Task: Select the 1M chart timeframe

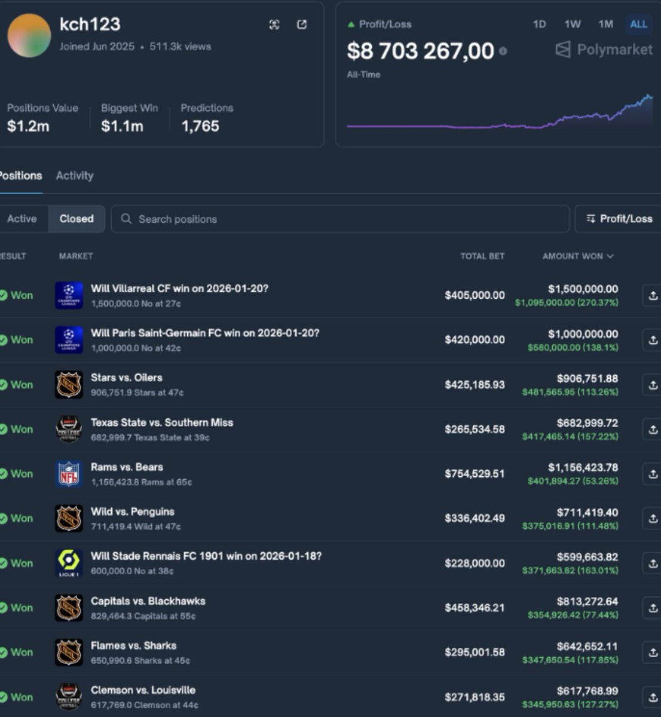Action: pos(605,24)
